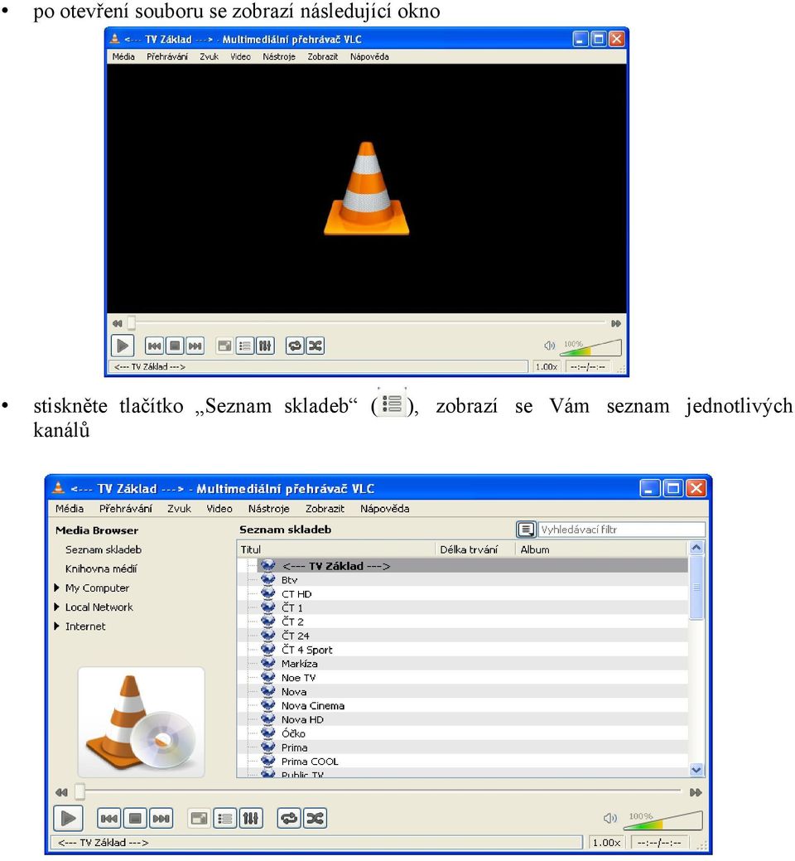795x861 pixels.
Task: Click elapsed time display in lower window
Action: pyautogui.click(x=659, y=842)
